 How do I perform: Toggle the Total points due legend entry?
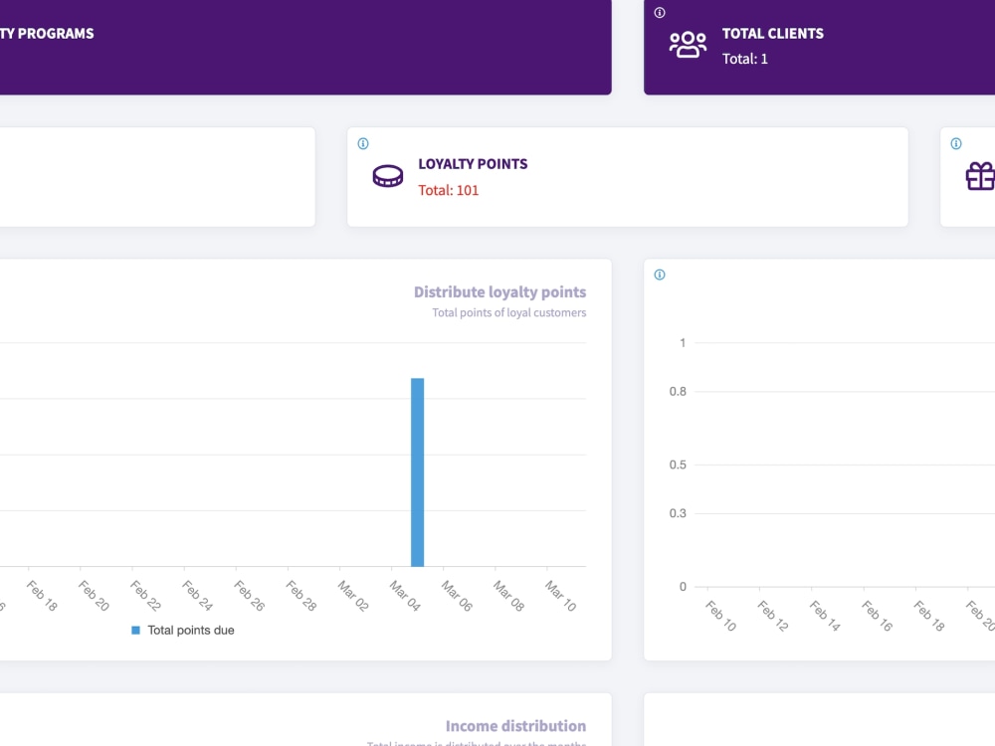183,630
